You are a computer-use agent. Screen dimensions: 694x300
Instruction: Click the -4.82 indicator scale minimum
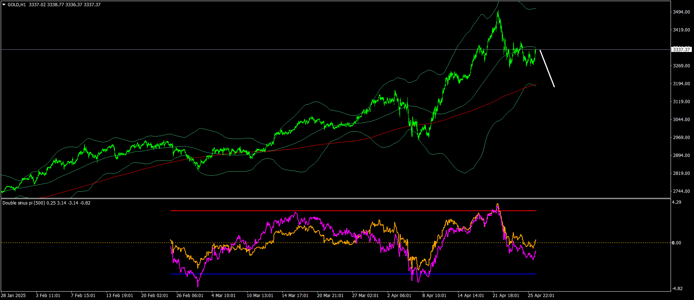677,288
